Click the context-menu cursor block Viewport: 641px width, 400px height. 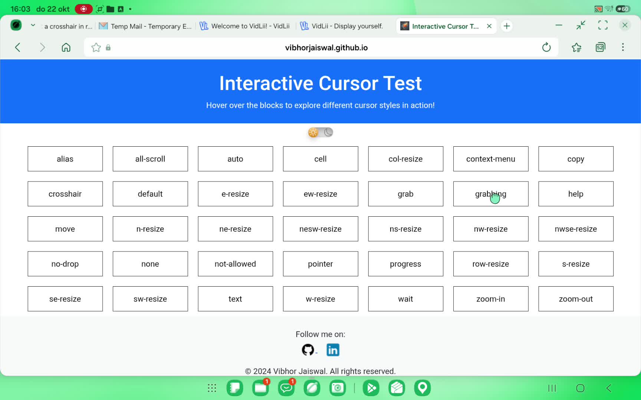pyautogui.click(x=491, y=159)
